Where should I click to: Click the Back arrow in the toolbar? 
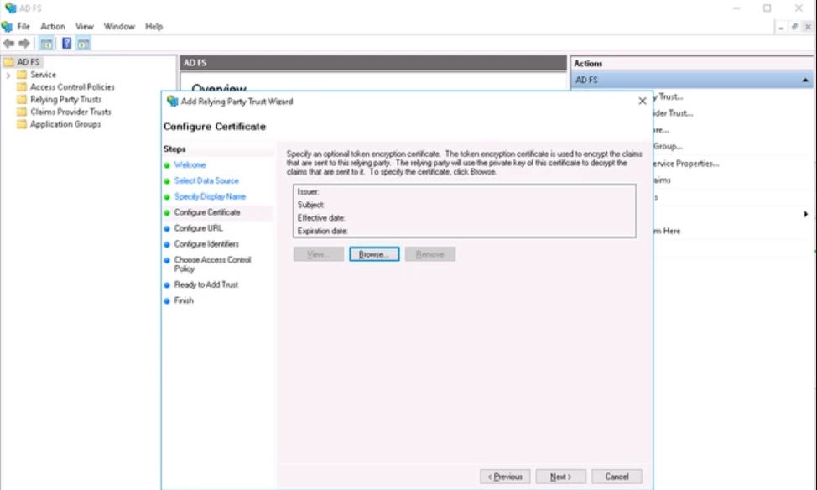[9, 44]
